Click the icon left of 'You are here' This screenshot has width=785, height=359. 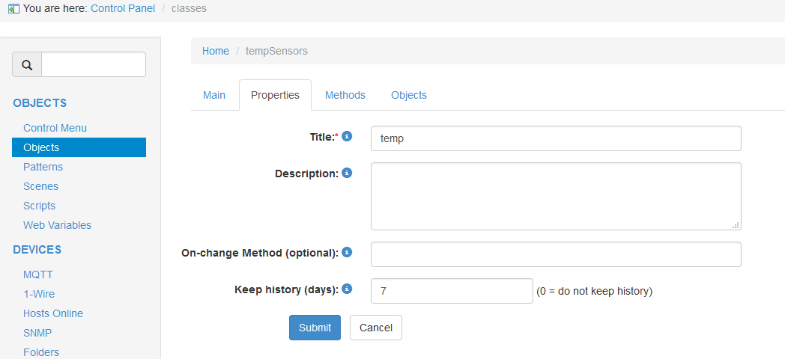click(13, 9)
